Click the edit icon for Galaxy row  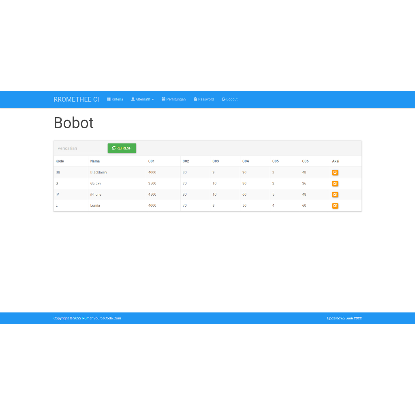click(x=335, y=184)
